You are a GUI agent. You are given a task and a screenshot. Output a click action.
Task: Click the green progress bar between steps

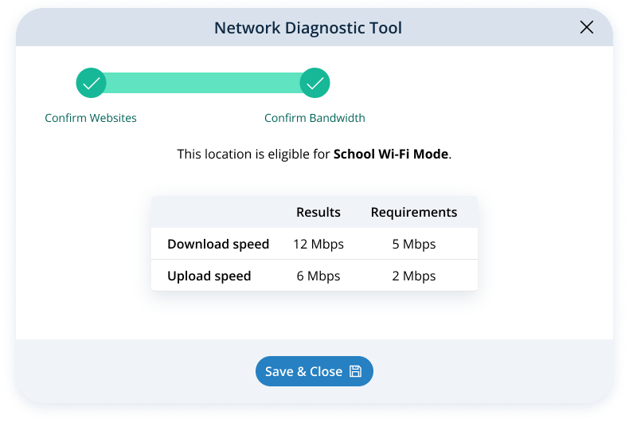[x=202, y=83]
